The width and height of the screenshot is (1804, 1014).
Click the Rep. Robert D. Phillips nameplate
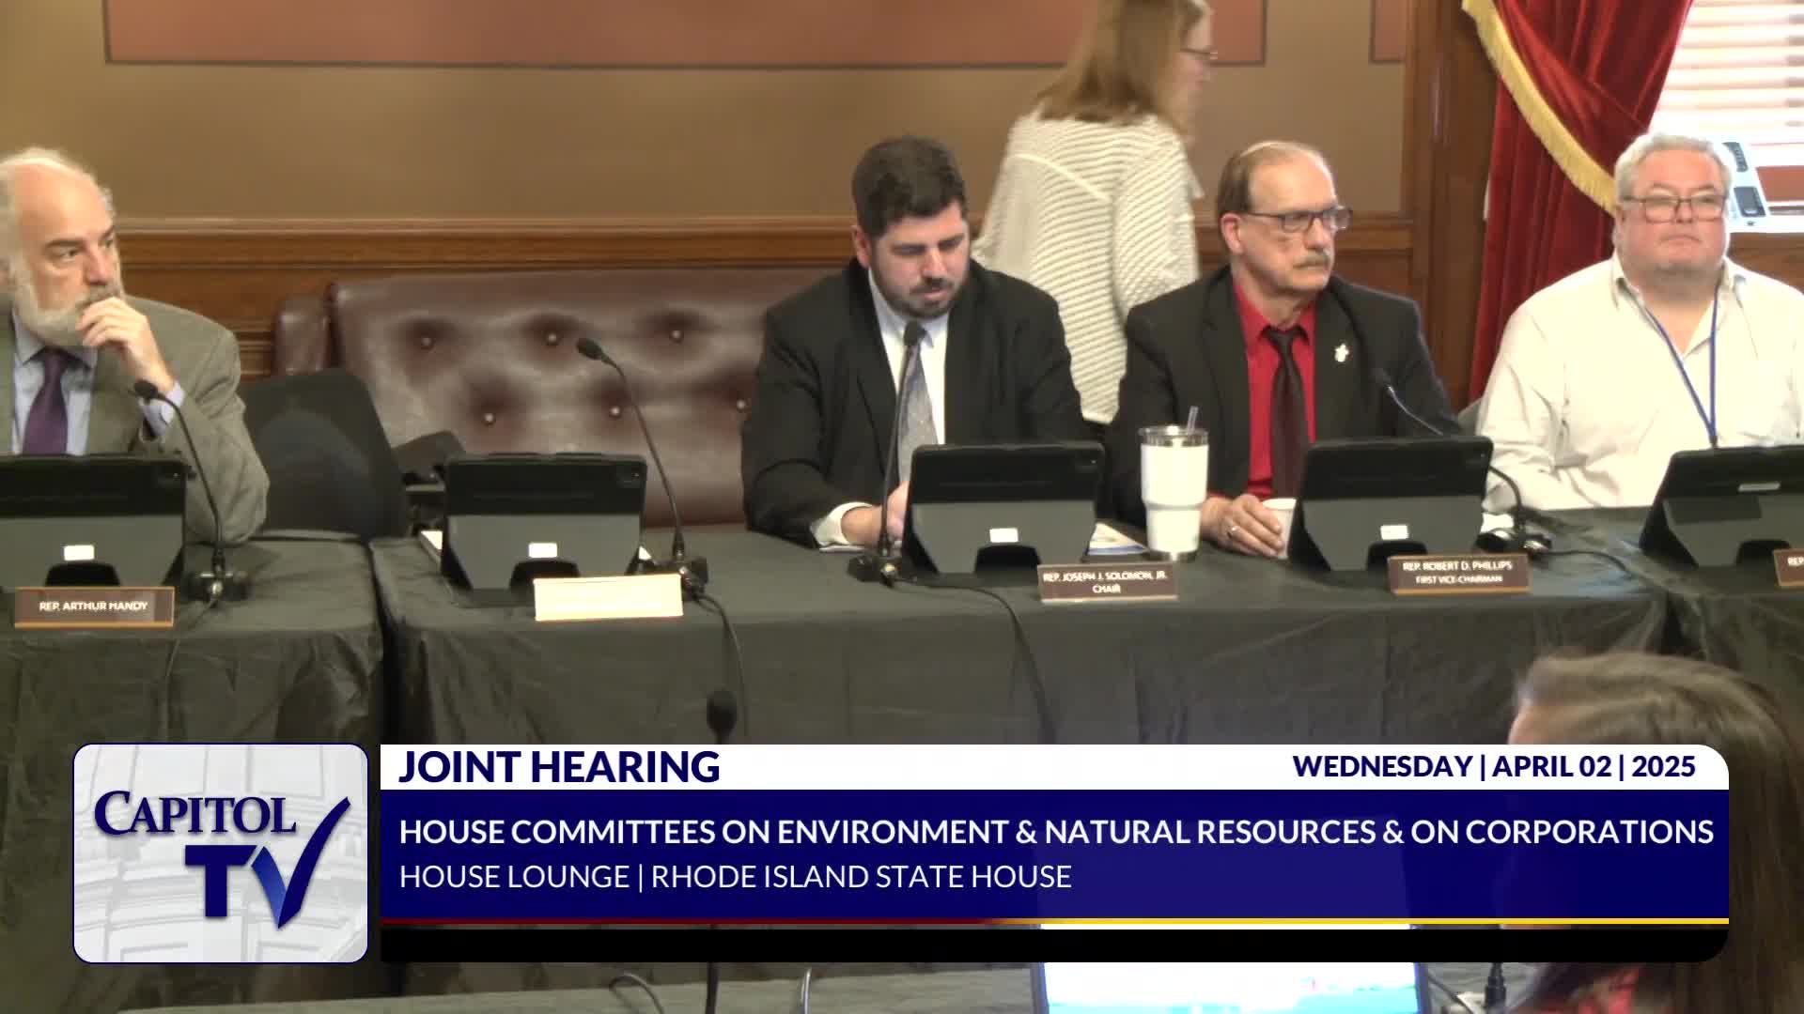tap(1457, 573)
